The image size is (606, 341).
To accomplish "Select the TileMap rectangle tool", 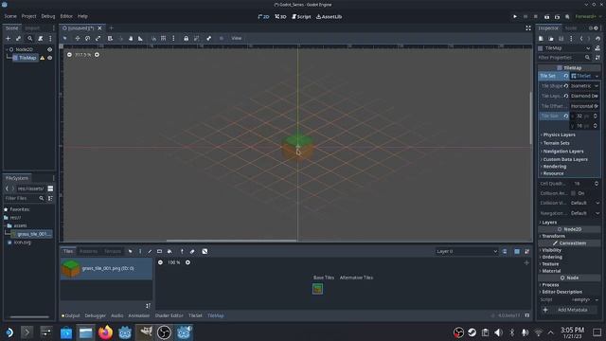I will [x=160, y=251].
